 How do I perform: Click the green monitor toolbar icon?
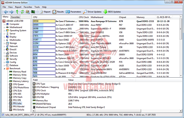coord(33,12)
